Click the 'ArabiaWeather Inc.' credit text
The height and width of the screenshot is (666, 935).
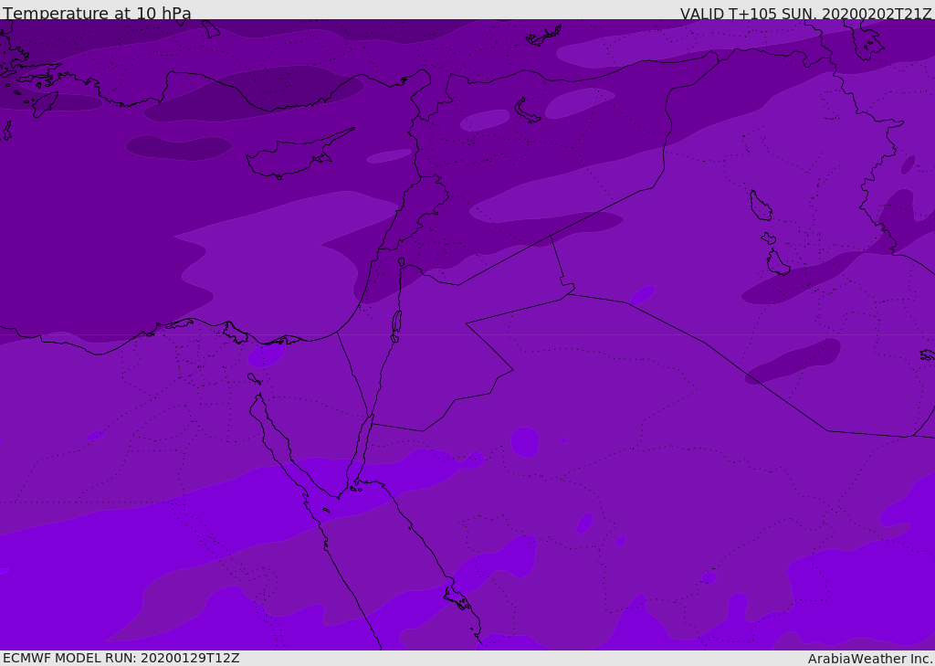click(870, 659)
